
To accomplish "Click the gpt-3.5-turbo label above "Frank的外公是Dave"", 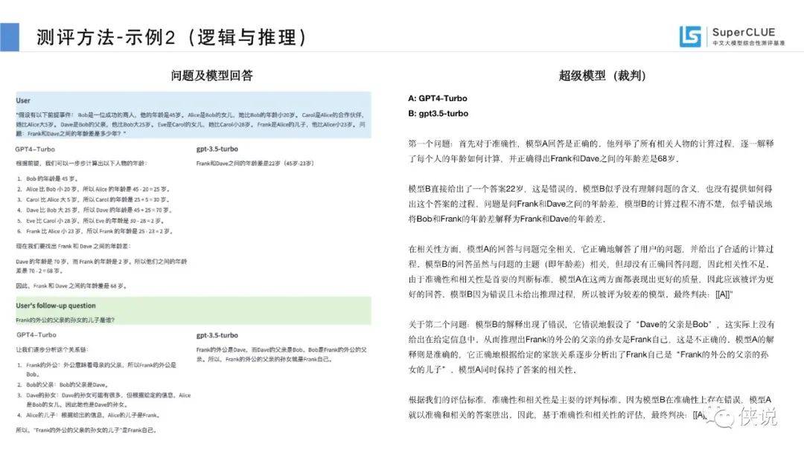I will (x=217, y=335).
